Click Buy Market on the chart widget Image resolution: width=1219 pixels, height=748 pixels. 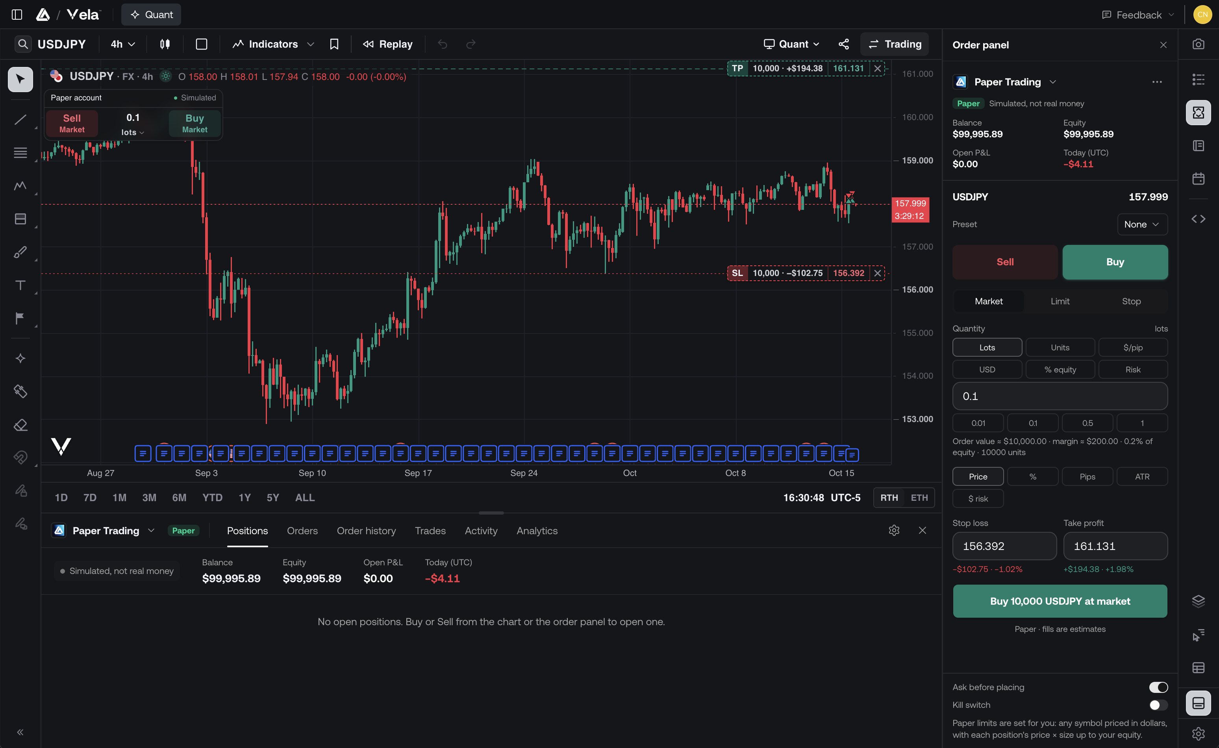coord(195,123)
